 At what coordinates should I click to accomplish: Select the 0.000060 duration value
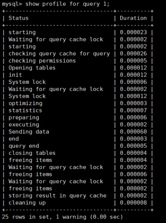tap(133, 132)
